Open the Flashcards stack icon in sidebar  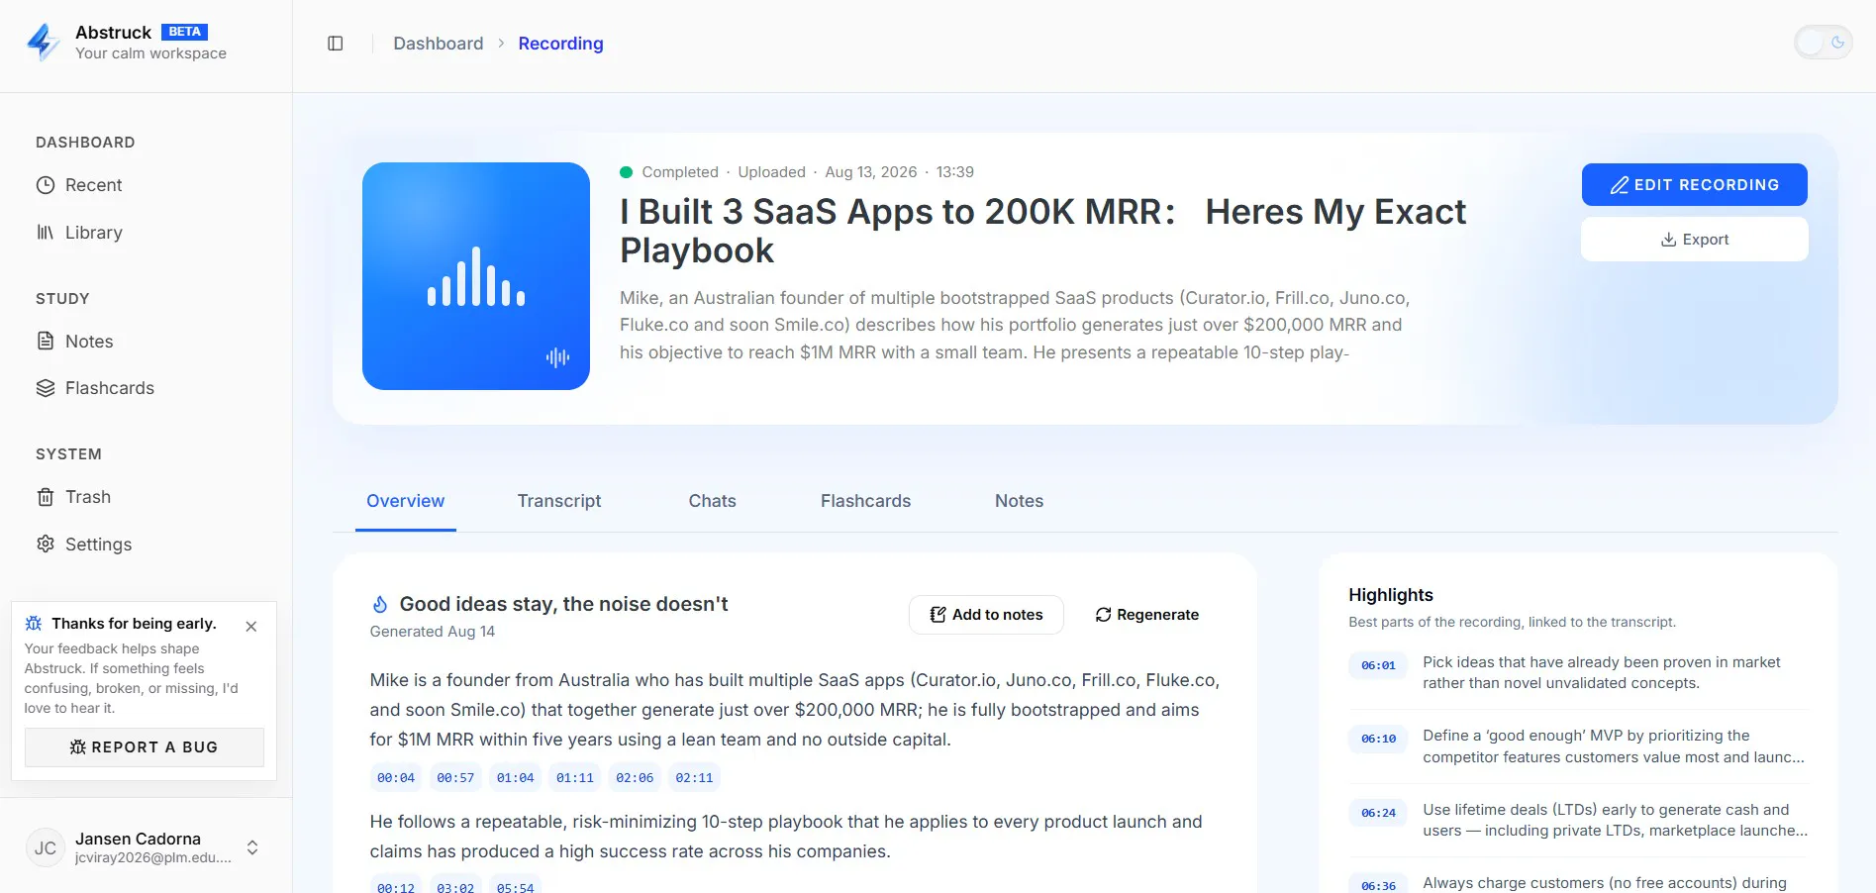click(46, 388)
